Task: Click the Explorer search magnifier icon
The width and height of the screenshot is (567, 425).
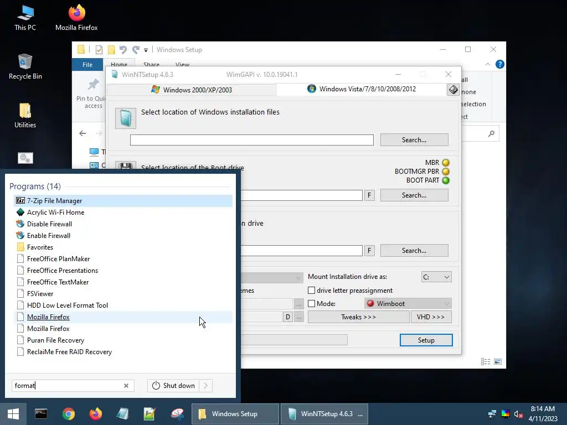Action: (x=491, y=134)
